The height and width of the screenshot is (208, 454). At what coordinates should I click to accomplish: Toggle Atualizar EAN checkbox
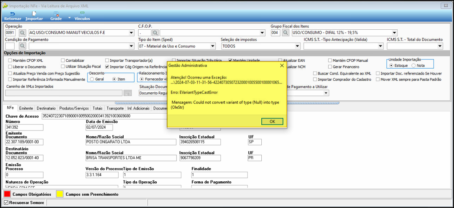point(280,61)
